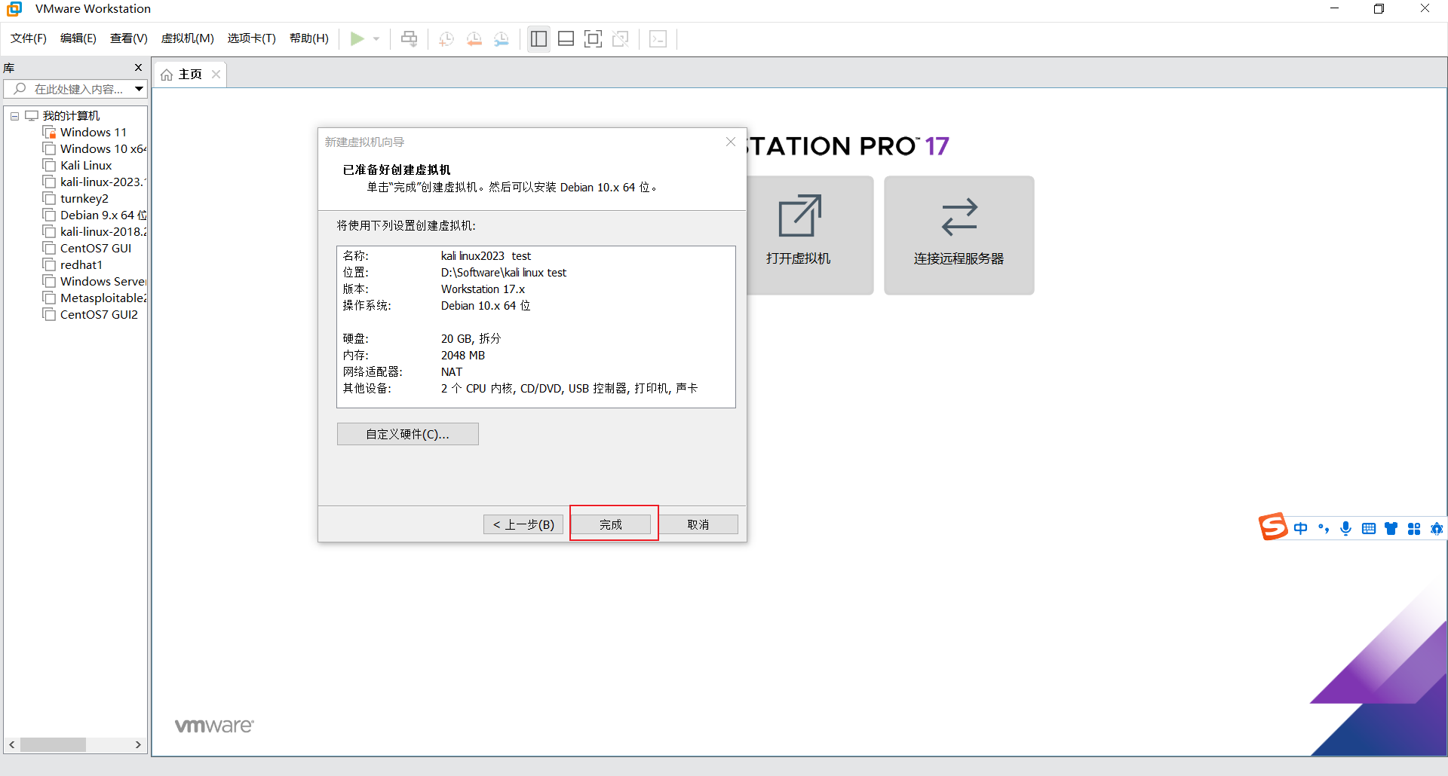The width and height of the screenshot is (1448, 776).
Task: Click library horizontal scrollbar right arrow
Action: click(138, 744)
